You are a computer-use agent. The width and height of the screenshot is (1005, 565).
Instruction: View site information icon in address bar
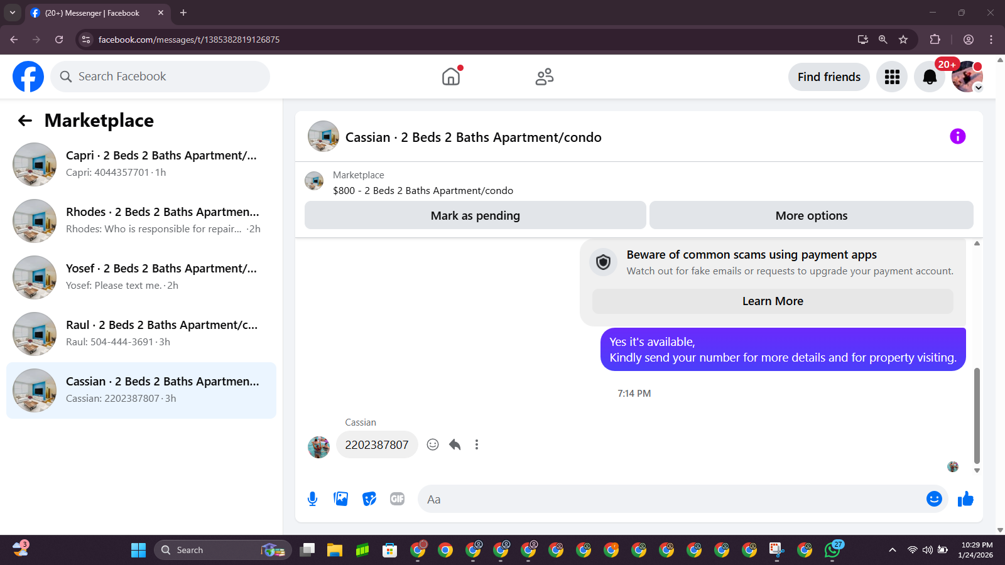[x=86, y=40]
